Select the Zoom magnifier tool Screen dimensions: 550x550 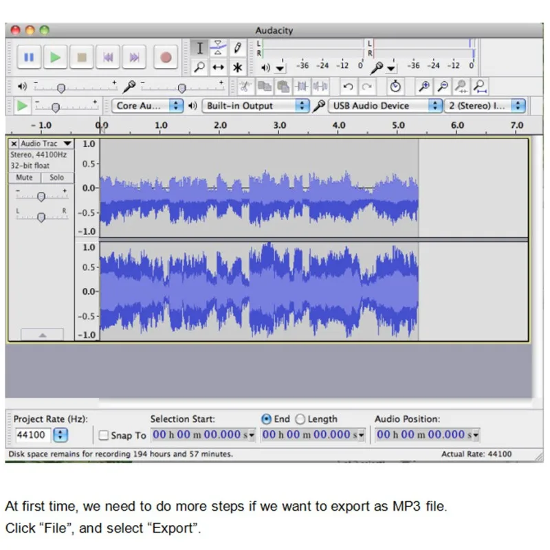pyautogui.click(x=199, y=67)
